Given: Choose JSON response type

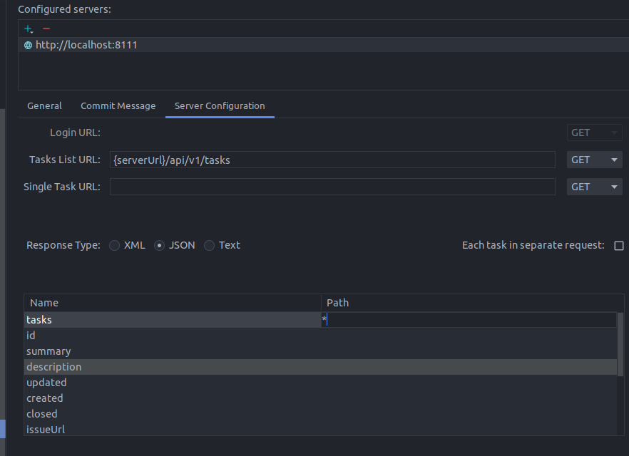Looking at the screenshot, I should coord(175,245).
